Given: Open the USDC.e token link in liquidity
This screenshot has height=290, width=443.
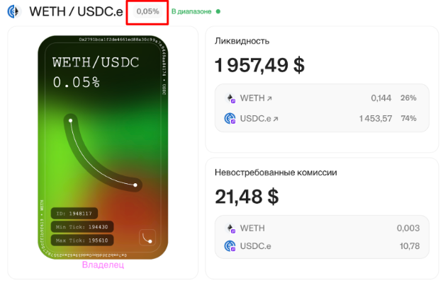Looking at the screenshot, I should coord(259,119).
